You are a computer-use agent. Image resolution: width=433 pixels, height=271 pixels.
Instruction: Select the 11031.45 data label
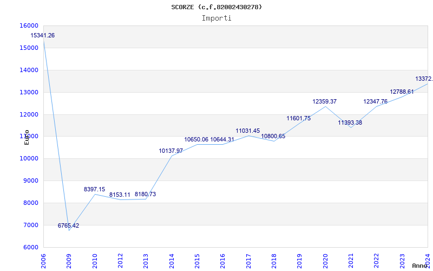[247, 131]
